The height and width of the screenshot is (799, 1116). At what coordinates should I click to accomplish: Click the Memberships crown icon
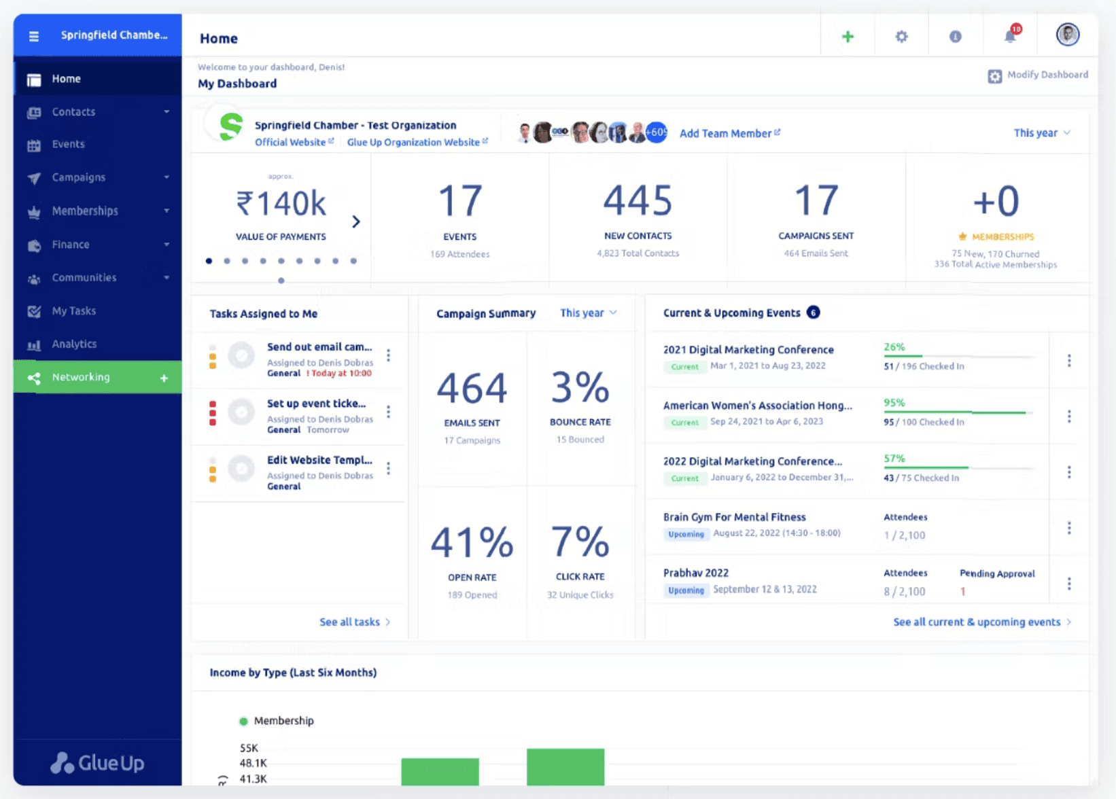pyautogui.click(x=34, y=212)
